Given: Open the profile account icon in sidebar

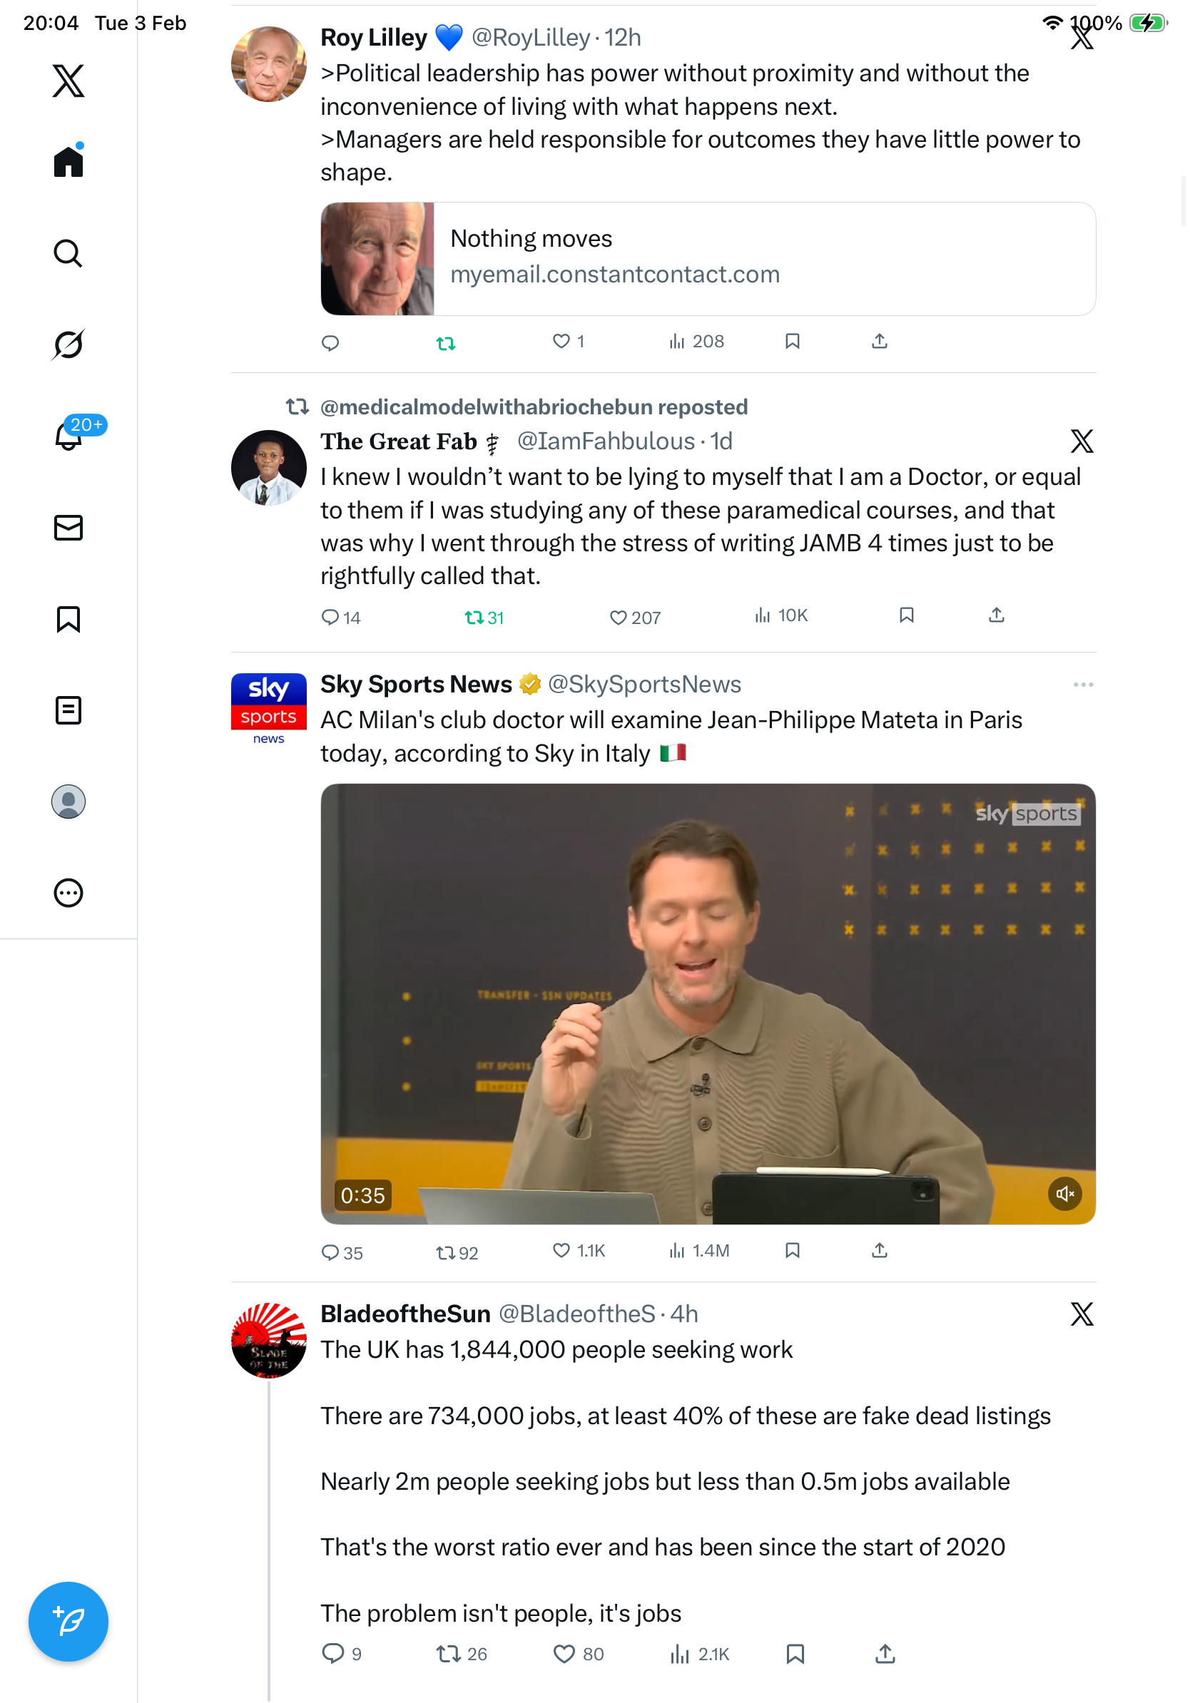Looking at the screenshot, I should (68, 801).
